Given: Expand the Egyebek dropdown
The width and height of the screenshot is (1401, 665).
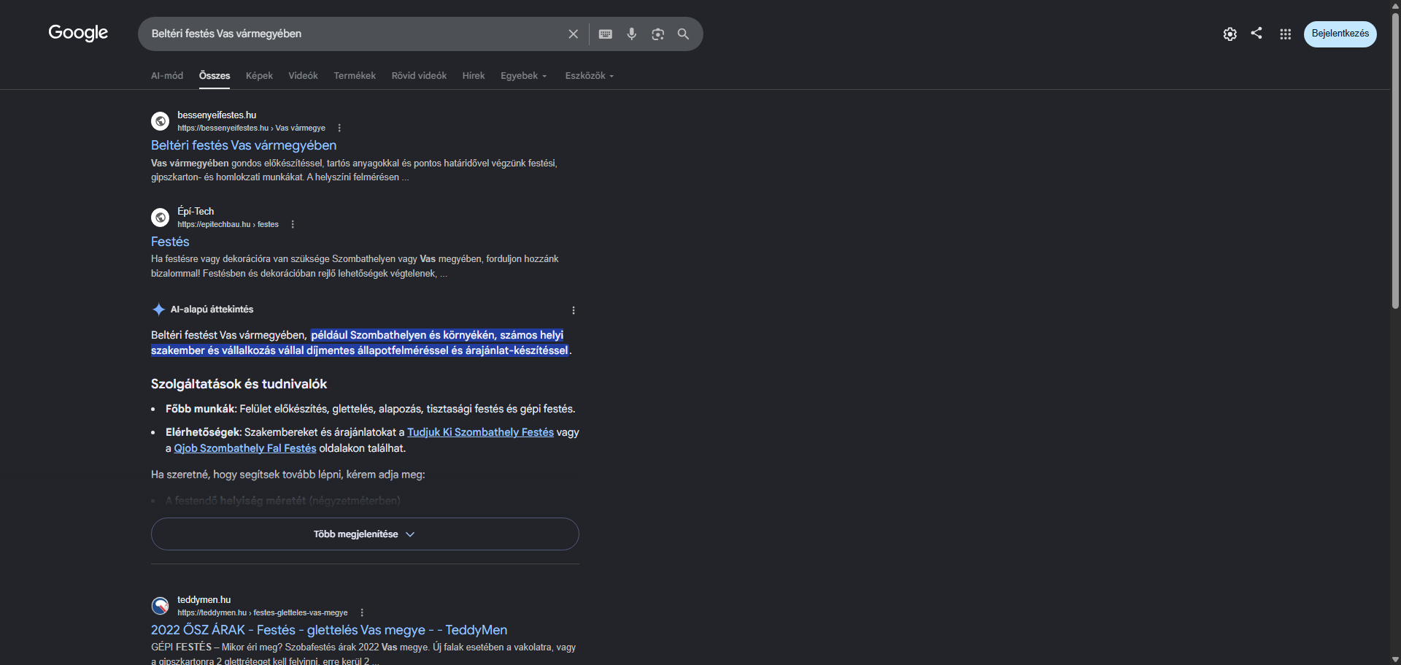Looking at the screenshot, I should 524,76.
